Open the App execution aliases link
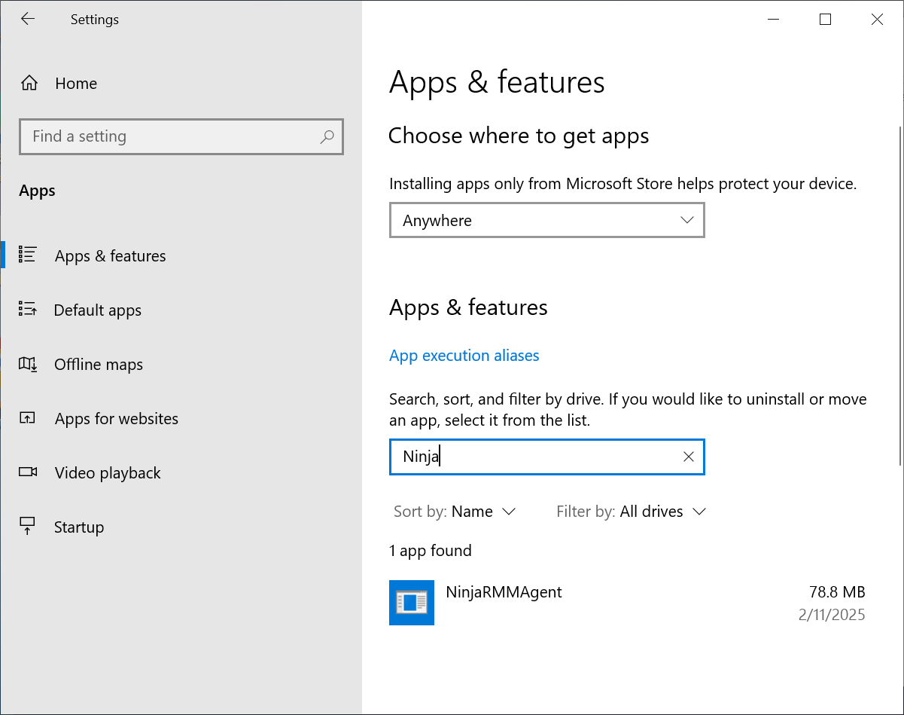This screenshot has height=715, width=904. click(x=464, y=356)
